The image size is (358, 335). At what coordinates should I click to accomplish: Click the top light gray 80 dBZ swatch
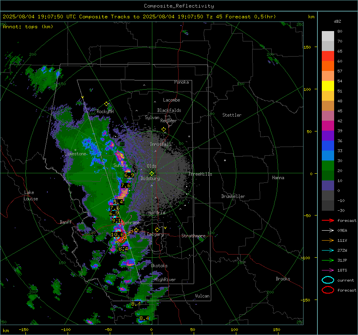pos(328,36)
